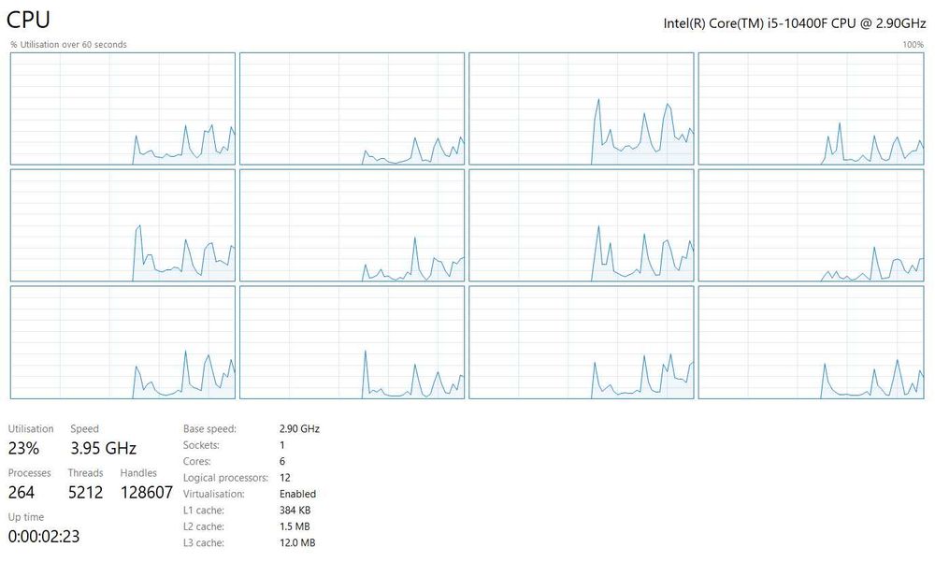Image resolution: width=935 pixels, height=562 pixels.
Task: Select the last graph in the bottom row
Action: click(x=811, y=342)
